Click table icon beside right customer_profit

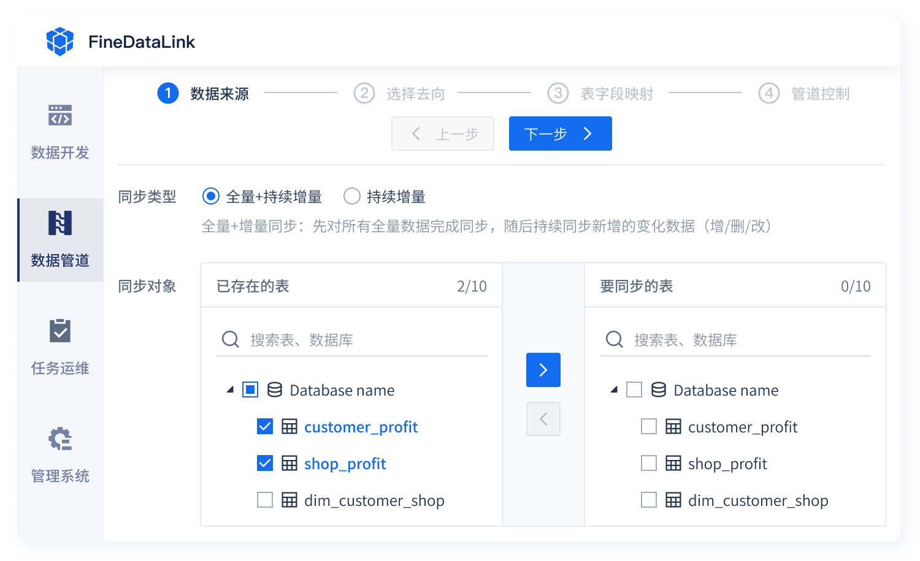click(673, 426)
